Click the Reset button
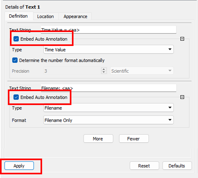198x178 pixels. click(x=144, y=166)
